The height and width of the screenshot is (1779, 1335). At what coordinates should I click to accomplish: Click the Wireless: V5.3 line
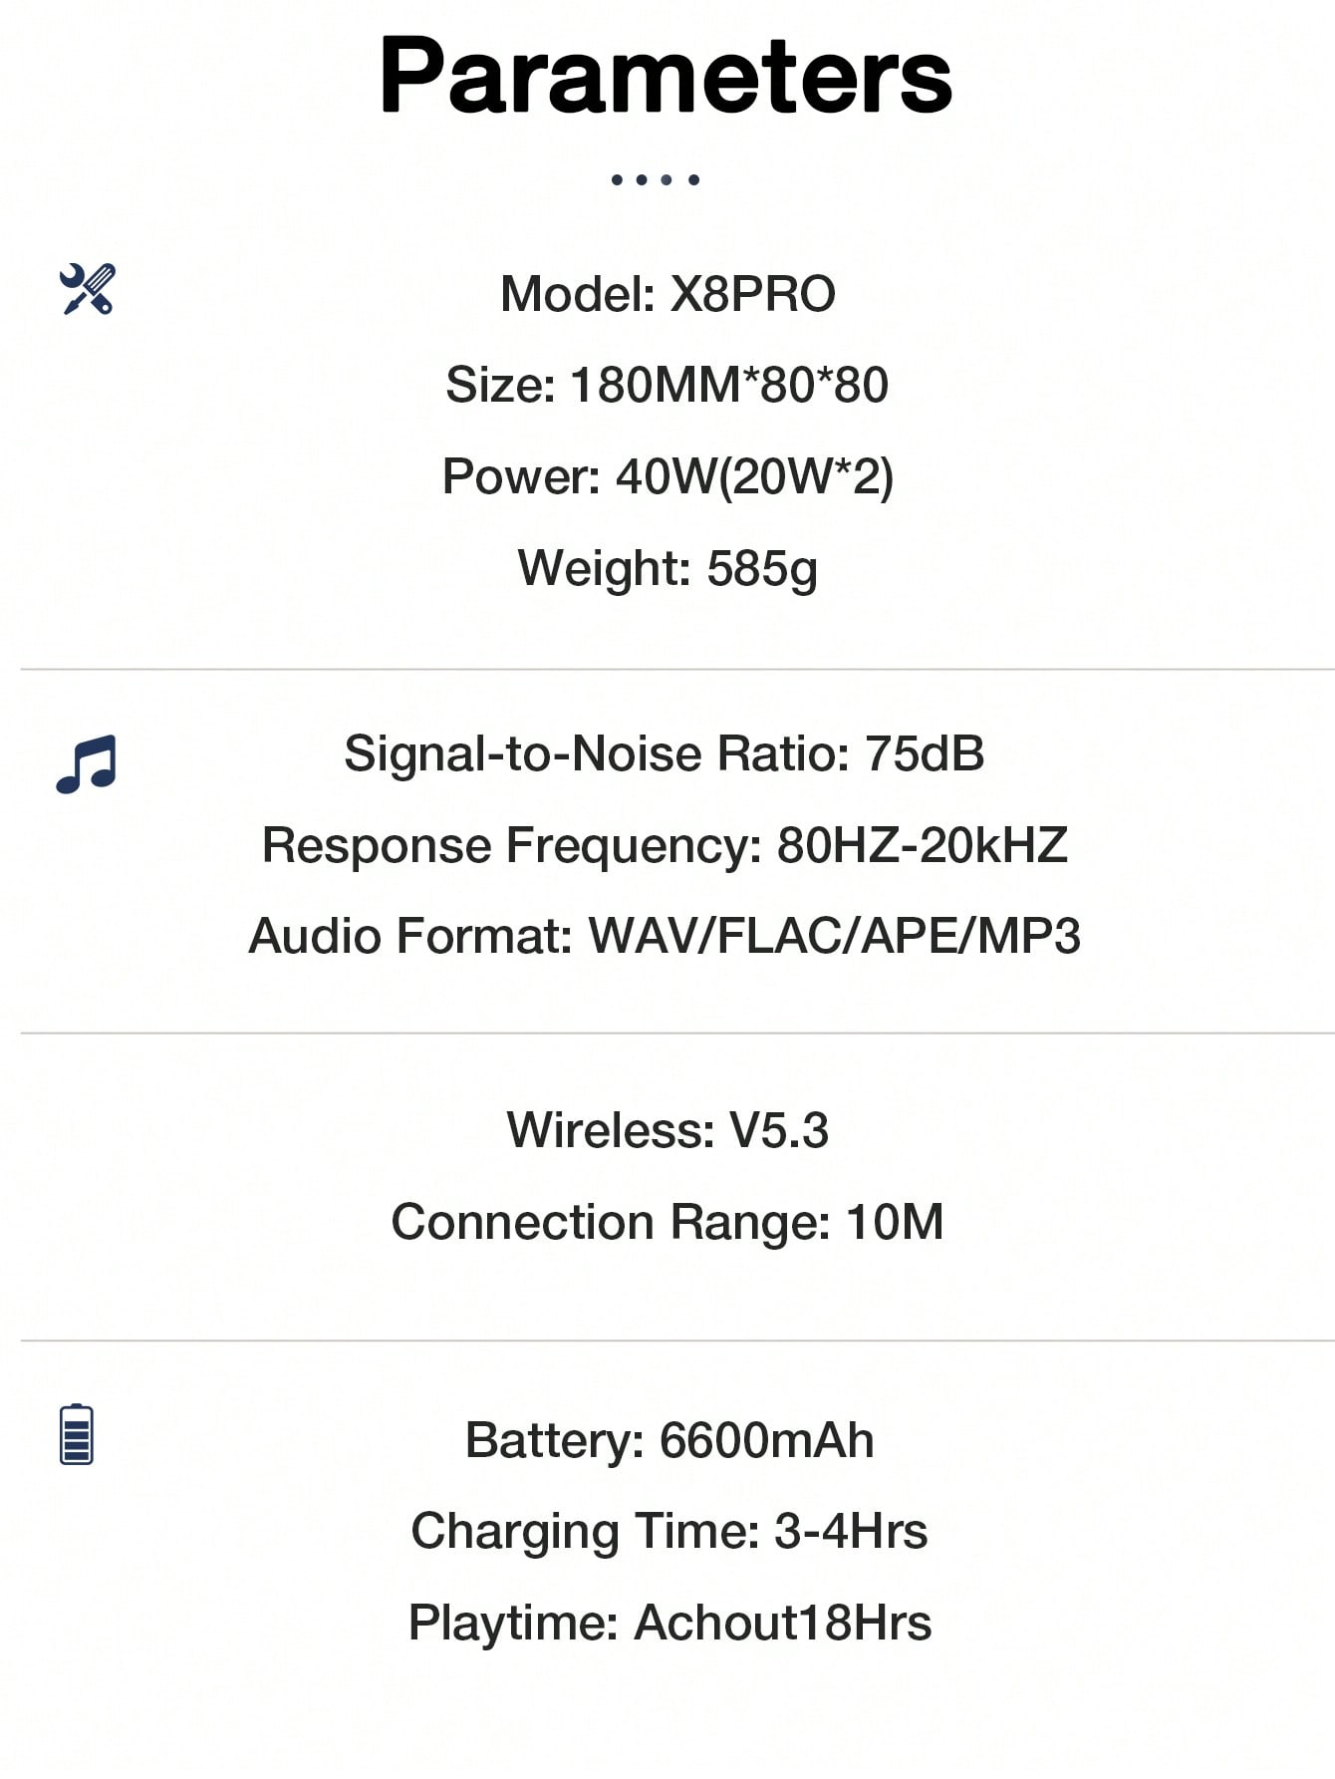coord(667,1130)
